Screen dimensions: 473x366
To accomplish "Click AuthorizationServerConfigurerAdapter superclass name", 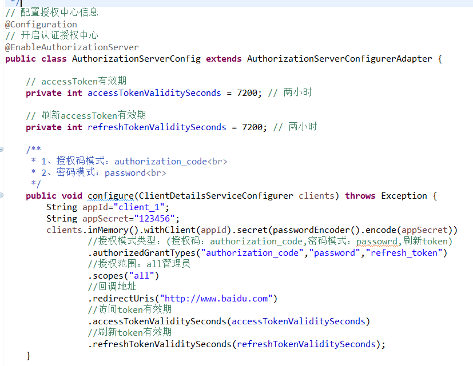I will [339, 59].
